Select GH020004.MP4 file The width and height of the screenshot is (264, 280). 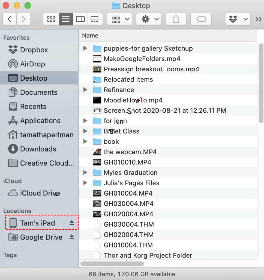[168, 214]
